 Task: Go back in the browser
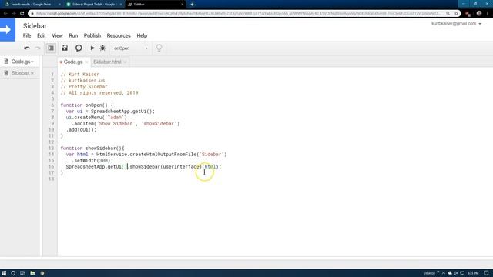click(5, 14)
